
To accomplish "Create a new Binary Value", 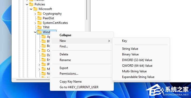I will 141,54.
